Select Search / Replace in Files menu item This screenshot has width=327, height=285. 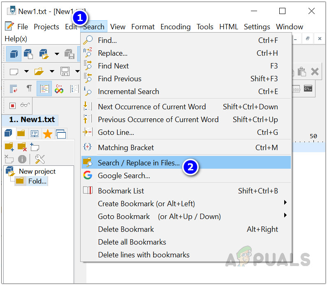[139, 163]
